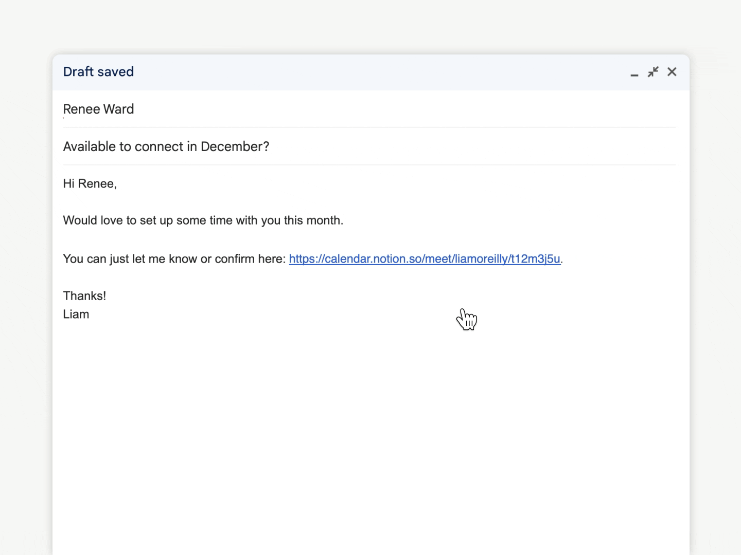The image size is (741, 555).
Task: Click the word "December?" in the subject
Action: (x=235, y=146)
